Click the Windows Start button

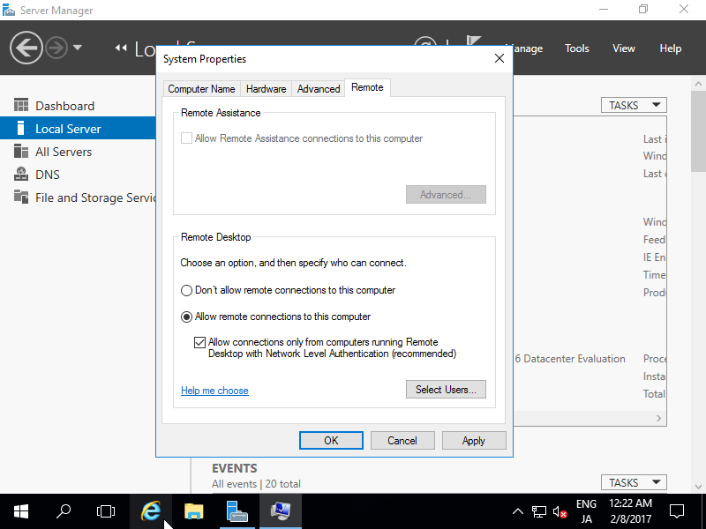tap(21, 510)
